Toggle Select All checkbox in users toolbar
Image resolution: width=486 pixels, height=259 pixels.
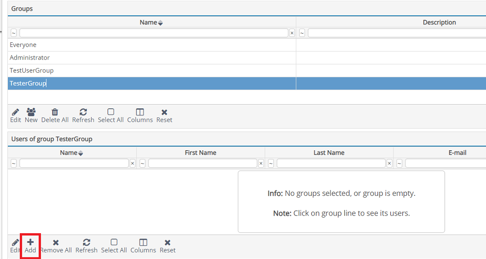pyautogui.click(x=114, y=242)
